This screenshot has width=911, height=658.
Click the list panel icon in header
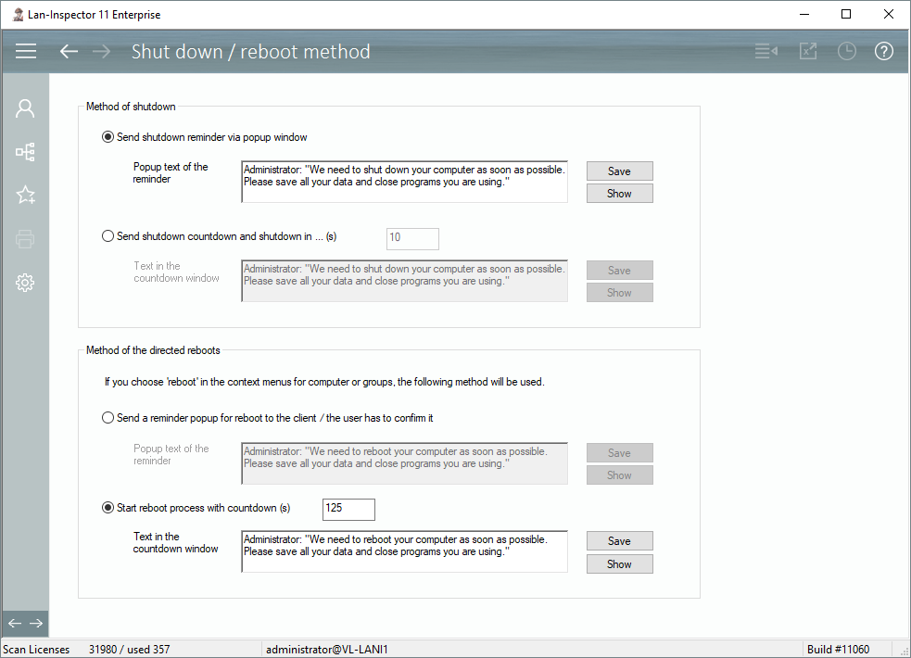765,51
